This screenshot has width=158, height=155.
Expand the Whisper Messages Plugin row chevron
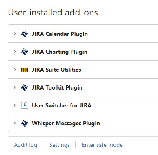click(x=15, y=123)
